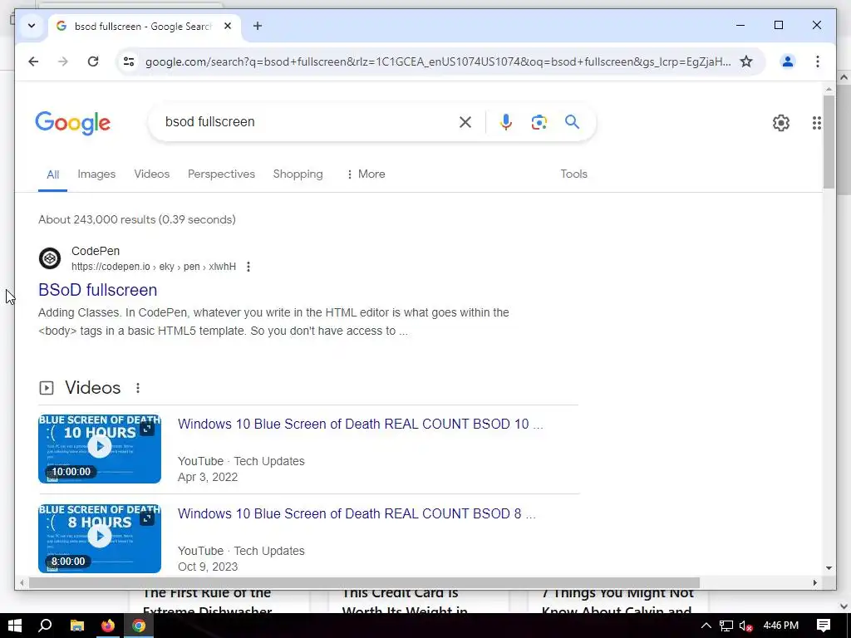Expand the More search filters menu

pyautogui.click(x=366, y=174)
